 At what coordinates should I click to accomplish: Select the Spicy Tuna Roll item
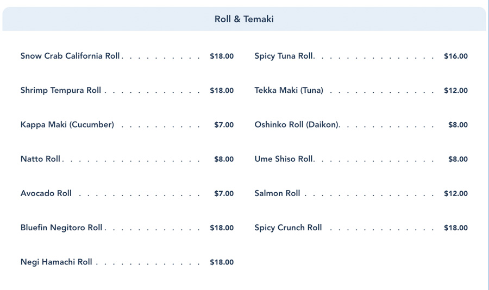(x=284, y=56)
